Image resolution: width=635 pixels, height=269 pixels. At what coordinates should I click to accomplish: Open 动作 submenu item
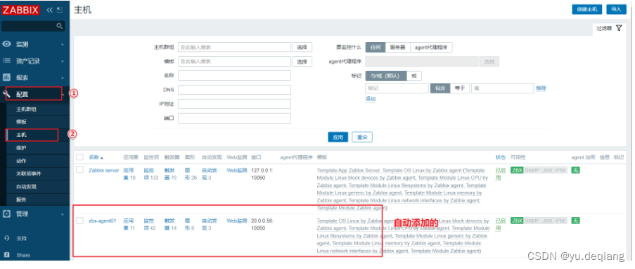tap(22, 161)
